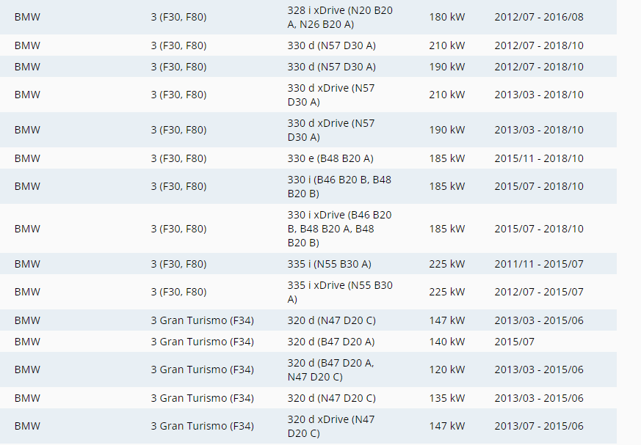
Task: Click 330 d (N57 D30 A) in 190 kW row
Action: pos(332,67)
